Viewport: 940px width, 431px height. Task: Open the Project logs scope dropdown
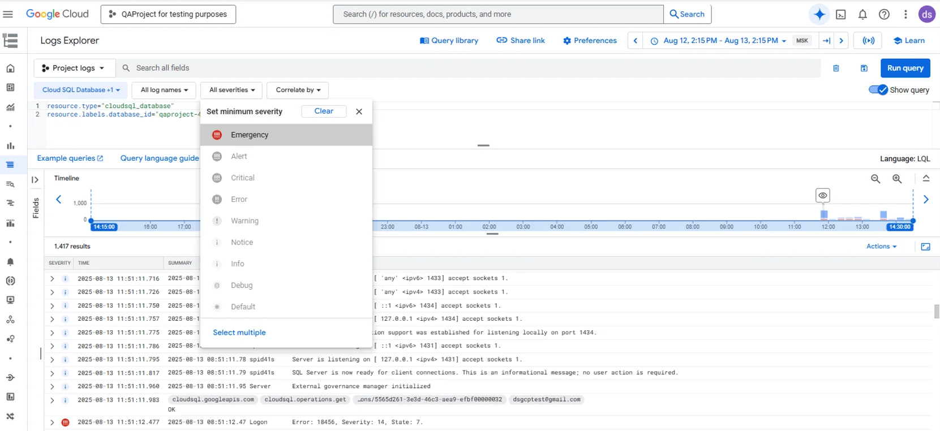click(x=74, y=68)
